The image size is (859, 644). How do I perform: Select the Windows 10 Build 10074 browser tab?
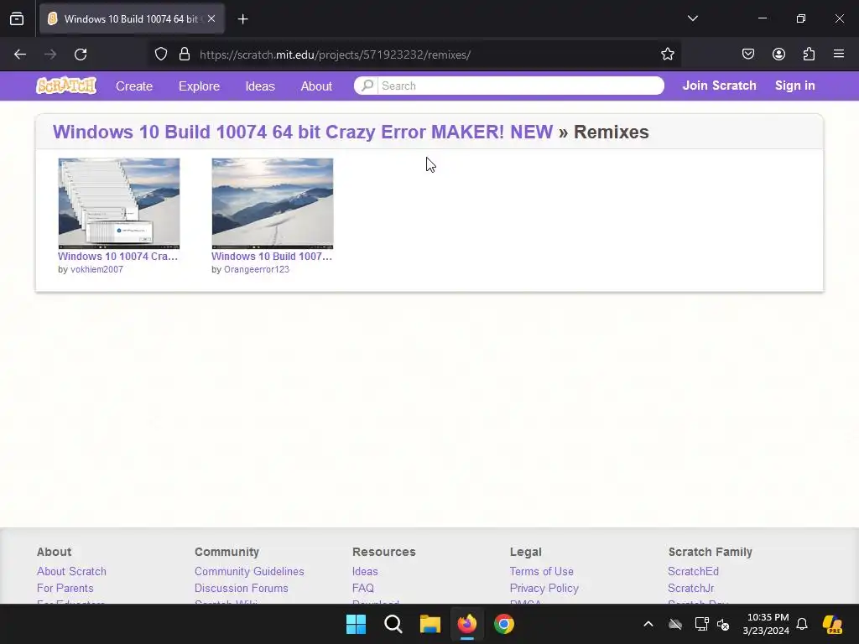click(x=132, y=18)
